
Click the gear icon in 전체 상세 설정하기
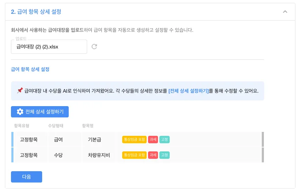[20, 112]
